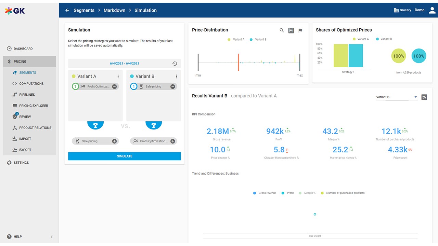This screenshot has width=438, height=246.
Task: Select the Pricing menu item
Action: [x=29, y=61]
